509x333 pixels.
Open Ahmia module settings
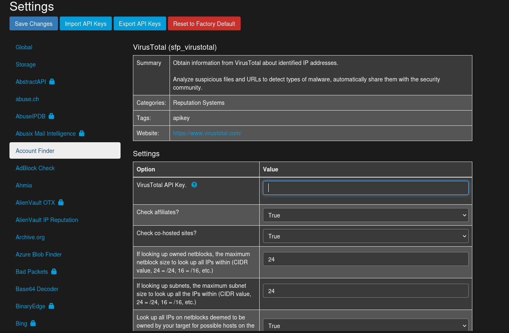[x=24, y=185]
